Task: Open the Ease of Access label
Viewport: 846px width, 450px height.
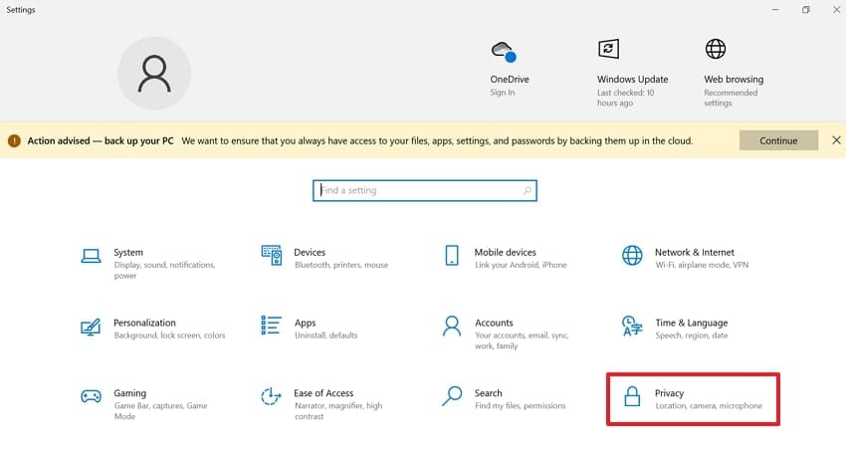Action: click(x=323, y=393)
